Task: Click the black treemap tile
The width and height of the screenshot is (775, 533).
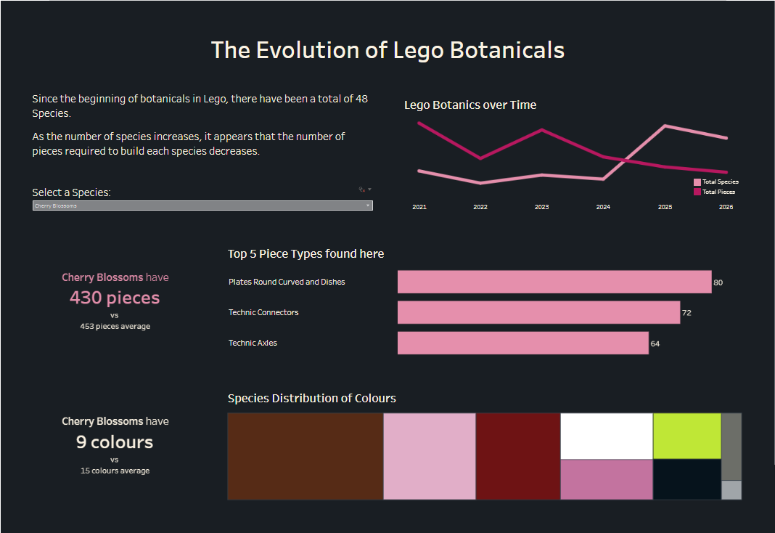Action: (687, 479)
